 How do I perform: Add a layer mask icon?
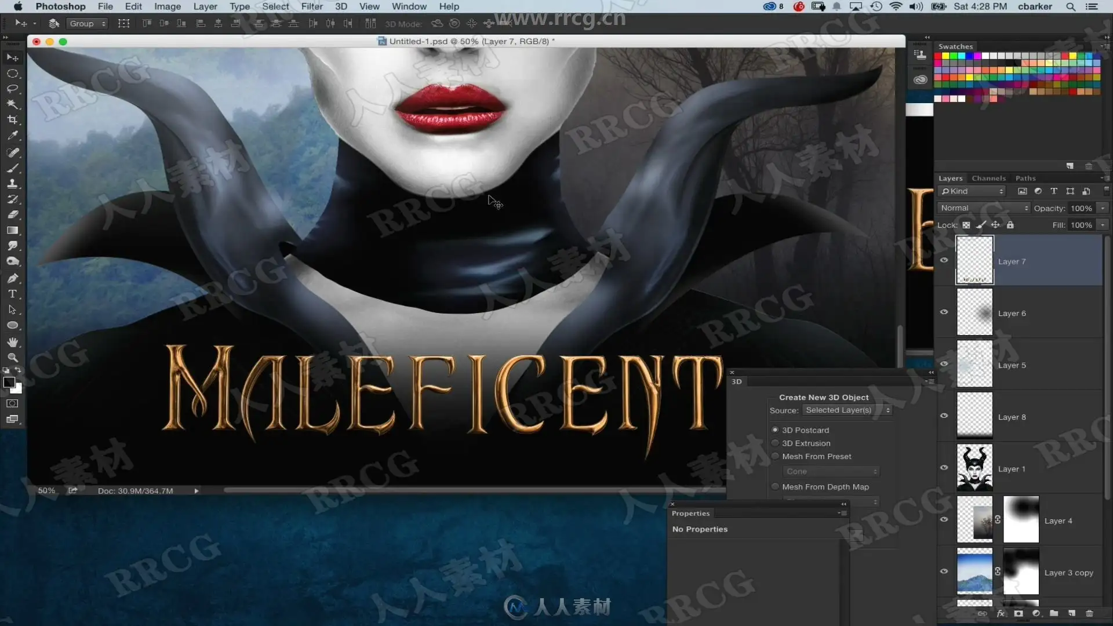[x=1019, y=613]
